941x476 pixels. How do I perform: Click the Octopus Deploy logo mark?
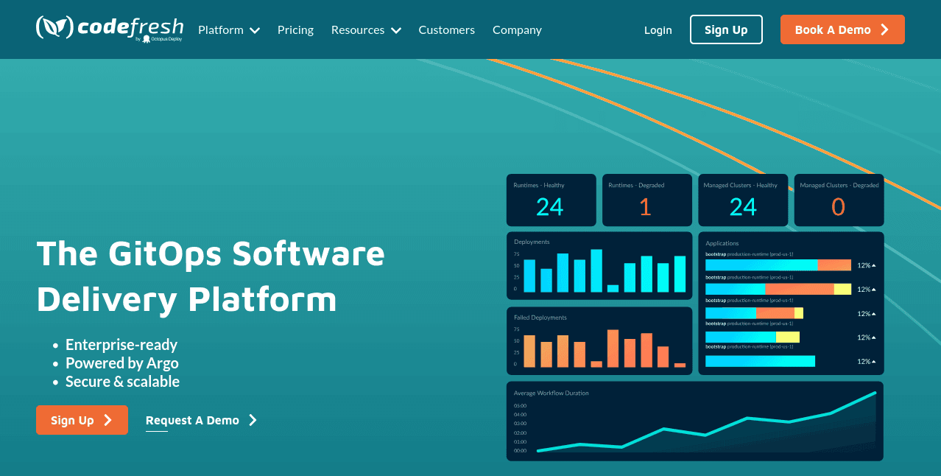point(147,38)
